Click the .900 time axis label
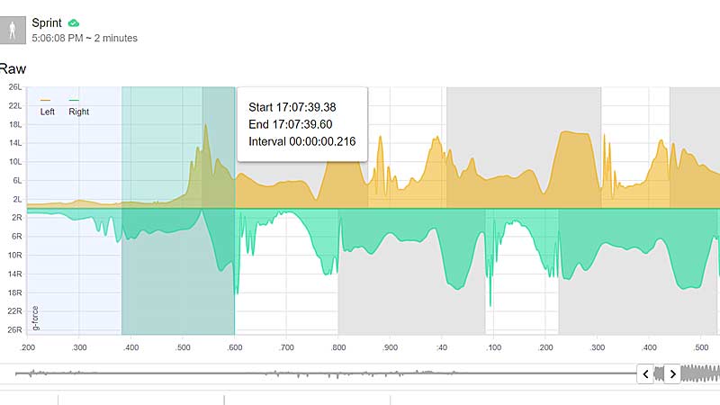 390,347
